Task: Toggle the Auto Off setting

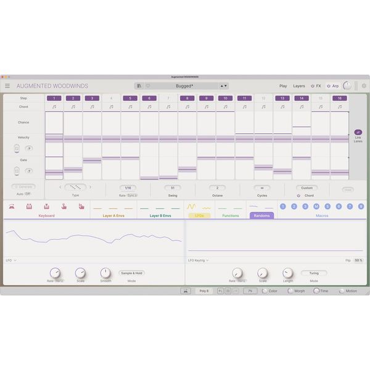Action: point(27,194)
